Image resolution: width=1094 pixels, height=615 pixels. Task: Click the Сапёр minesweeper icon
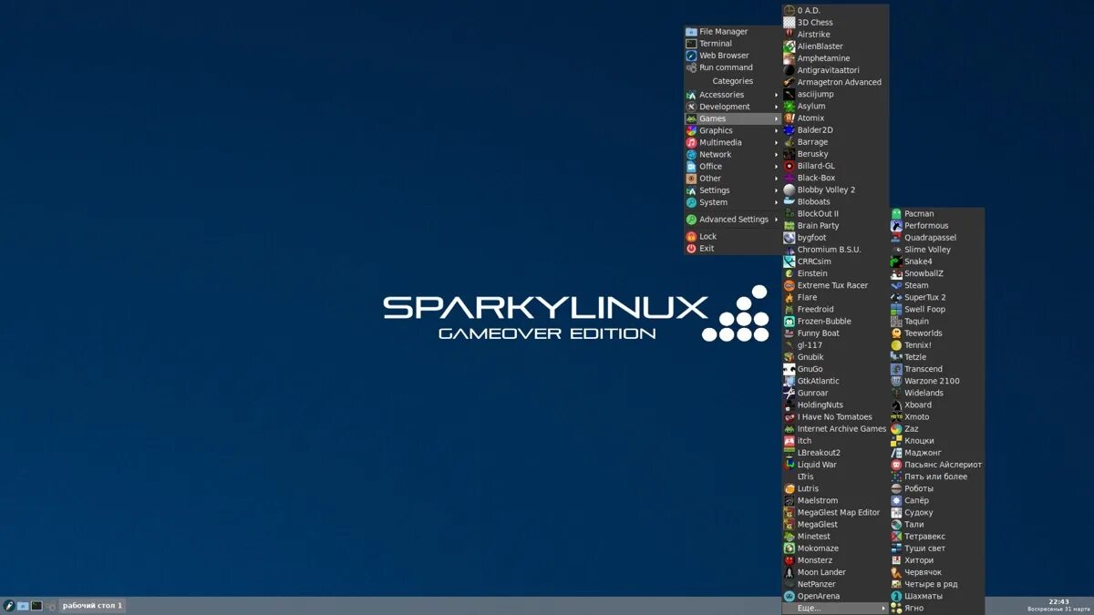pos(896,500)
